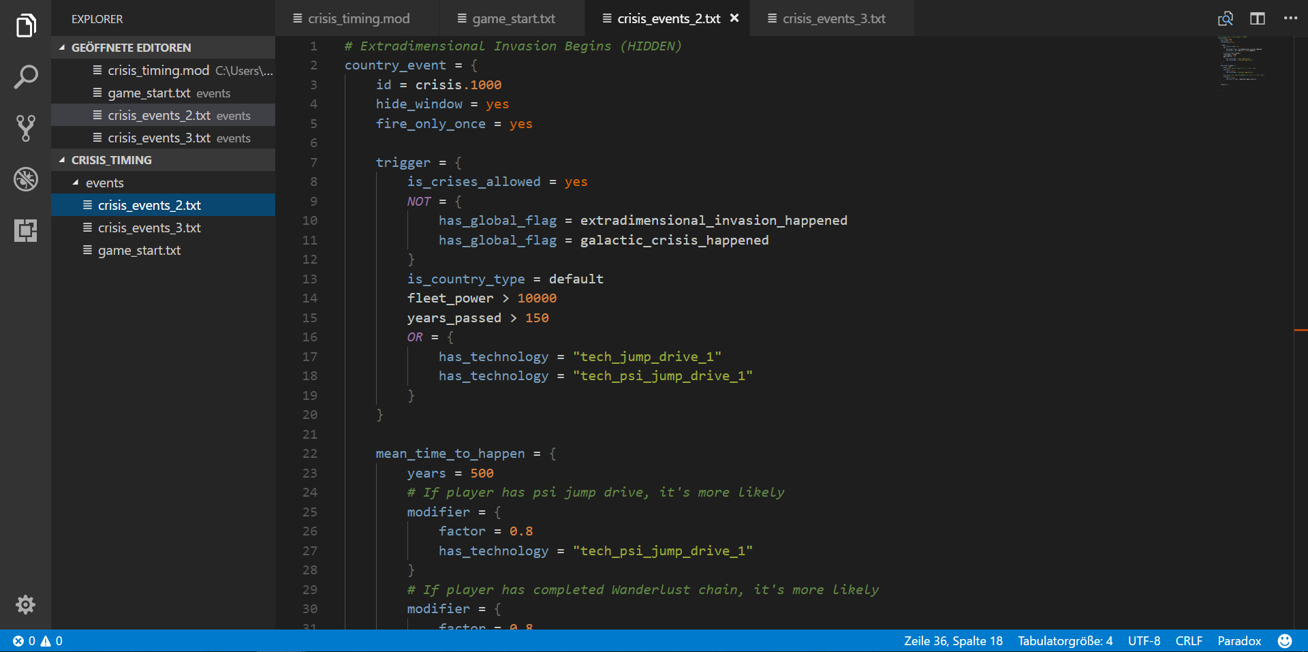Click the id = crisis.1000 code line

coord(439,84)
